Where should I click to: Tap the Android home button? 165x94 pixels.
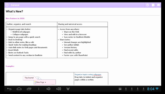pos(19,89)
